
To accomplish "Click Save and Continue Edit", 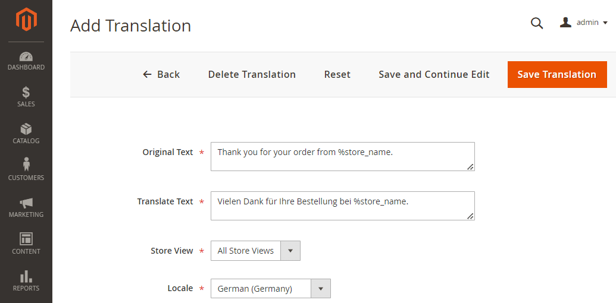I will point(434,74).
